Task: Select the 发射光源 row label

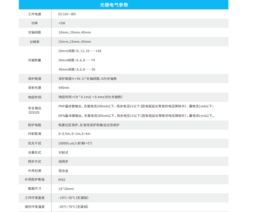Action: coord(35,88)
